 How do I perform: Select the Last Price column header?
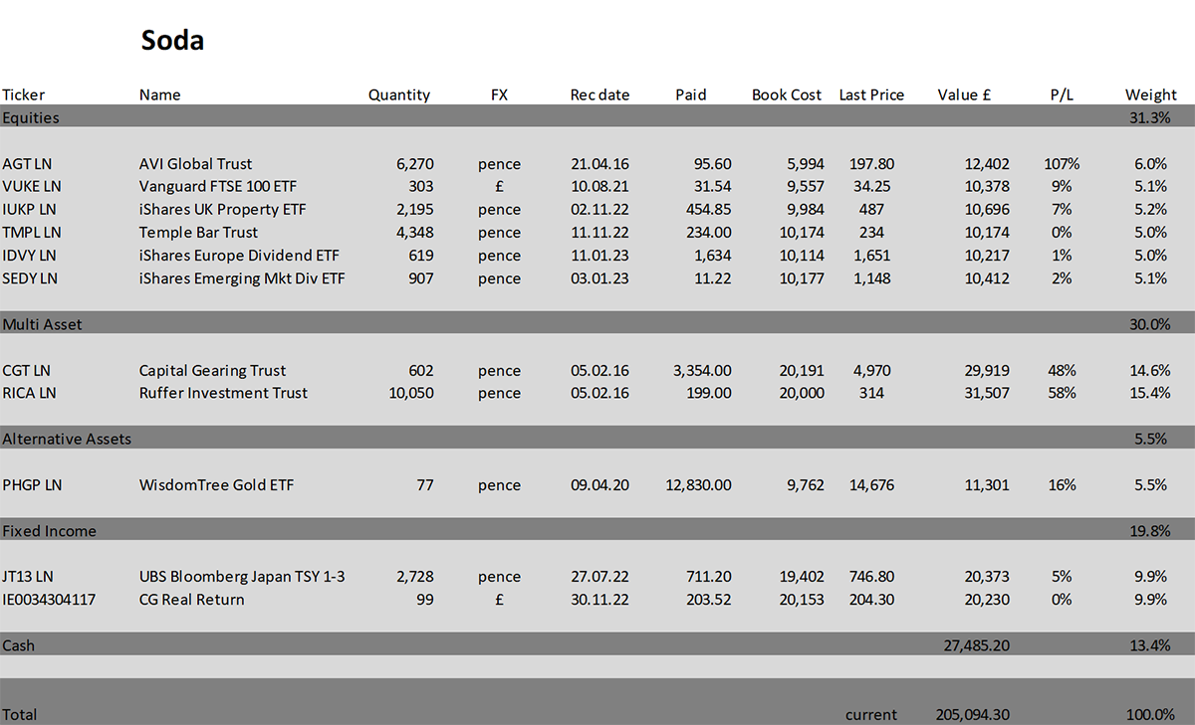coord(871,95)
